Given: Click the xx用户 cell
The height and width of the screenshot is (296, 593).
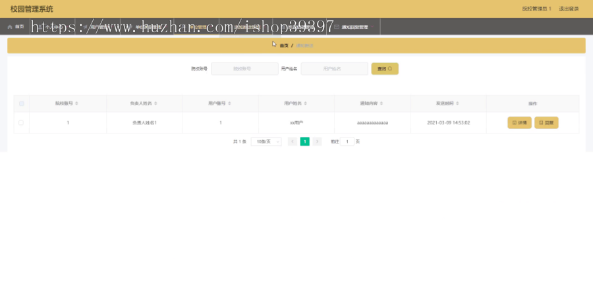Looking at the screenshot, I should pyautogui.click(x=296, y=123).
